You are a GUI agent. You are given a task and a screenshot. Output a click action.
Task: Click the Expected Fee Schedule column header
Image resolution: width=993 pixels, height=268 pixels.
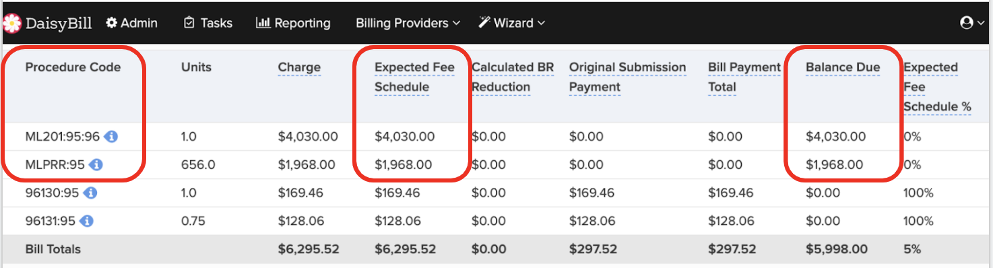414,77
